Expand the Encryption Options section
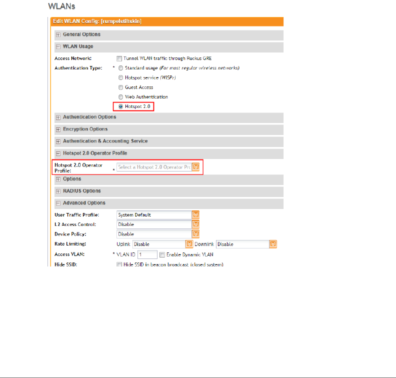Screen dimensions: 396x378 58,129
